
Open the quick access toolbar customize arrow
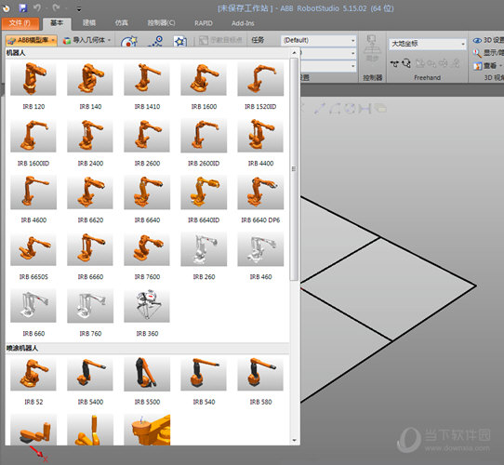click(x=79, y=8)
